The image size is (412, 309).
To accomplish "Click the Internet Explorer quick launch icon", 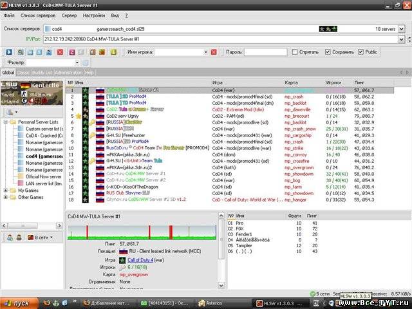I will [65, 303].
